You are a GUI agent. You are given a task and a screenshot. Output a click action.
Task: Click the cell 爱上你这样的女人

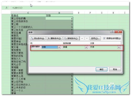point(28,85)
